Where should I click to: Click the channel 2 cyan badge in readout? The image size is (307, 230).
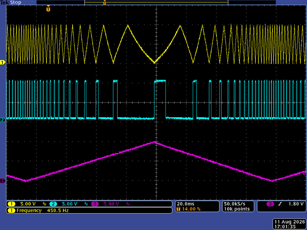(53, 204)
